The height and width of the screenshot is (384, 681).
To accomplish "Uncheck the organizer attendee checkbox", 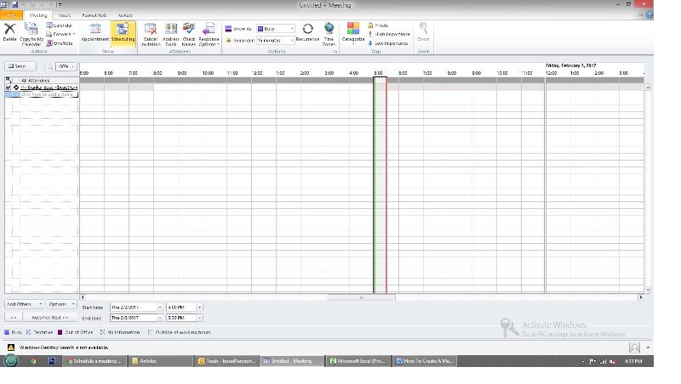I will tap(9, 88).
